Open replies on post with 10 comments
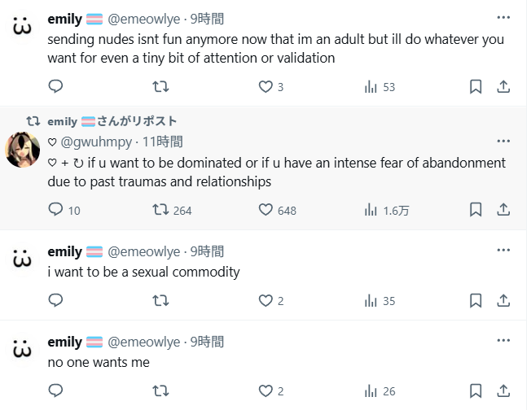531x410 pixels. 64,210
